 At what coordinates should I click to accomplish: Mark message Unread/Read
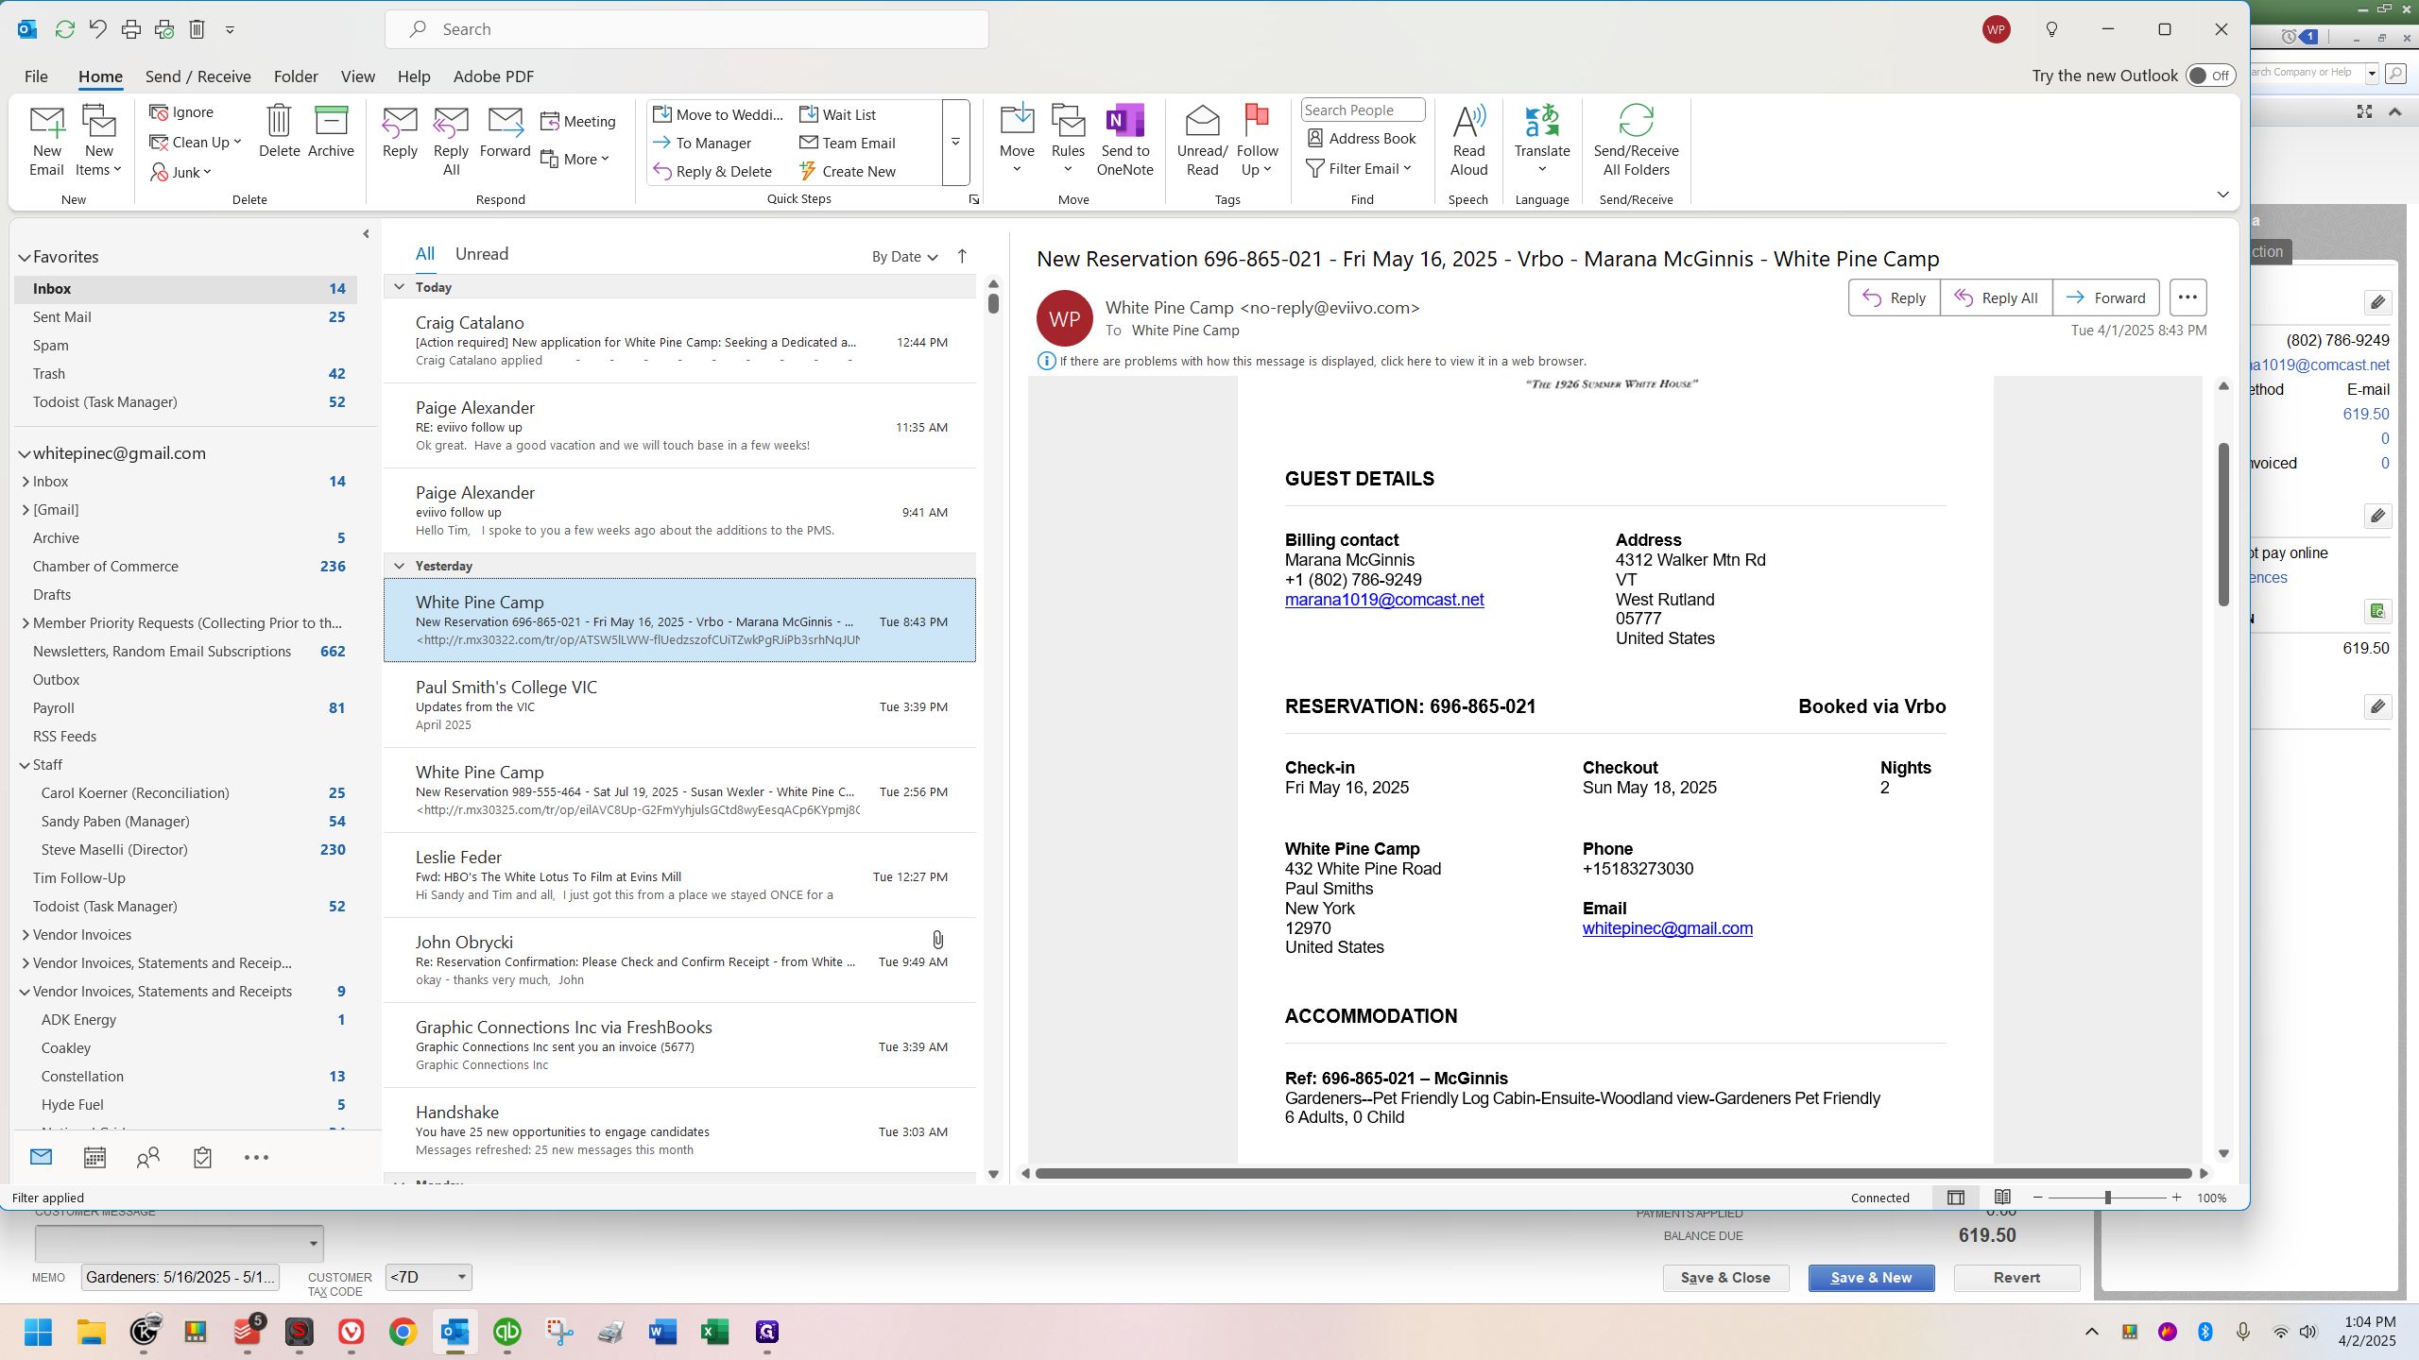(x=1202, y=141)
